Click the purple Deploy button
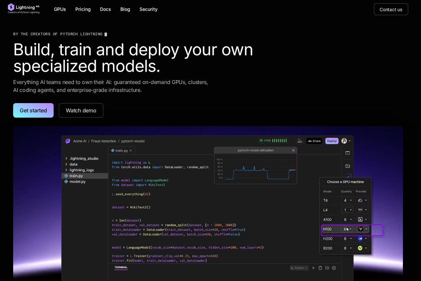The height and width of the screenshot is (281, 421). (x=332, y=141)
